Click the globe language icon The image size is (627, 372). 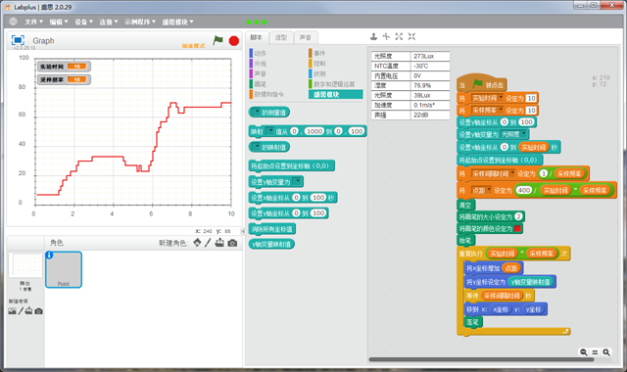13,22
